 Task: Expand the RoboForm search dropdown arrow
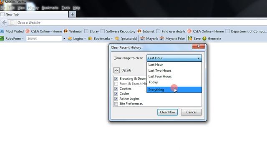(64, 39)
